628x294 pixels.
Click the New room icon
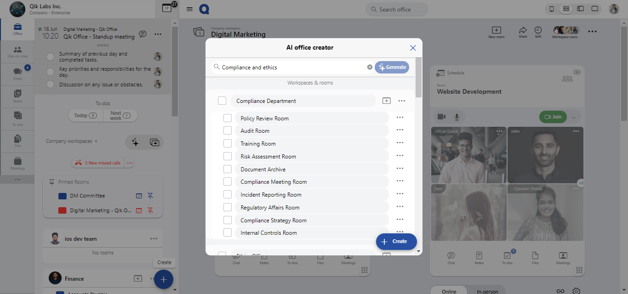coord(496,31)
